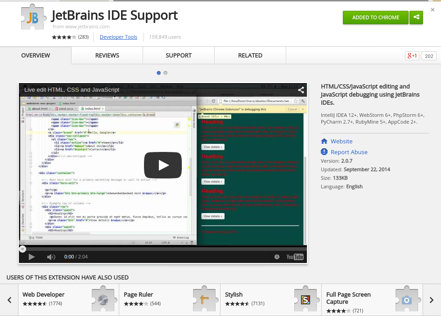Viewport: 441px width, 316px height.
Task: Click the Page Ruler star rating (544)
Action: pyautogui.click(x=136, y=304)
